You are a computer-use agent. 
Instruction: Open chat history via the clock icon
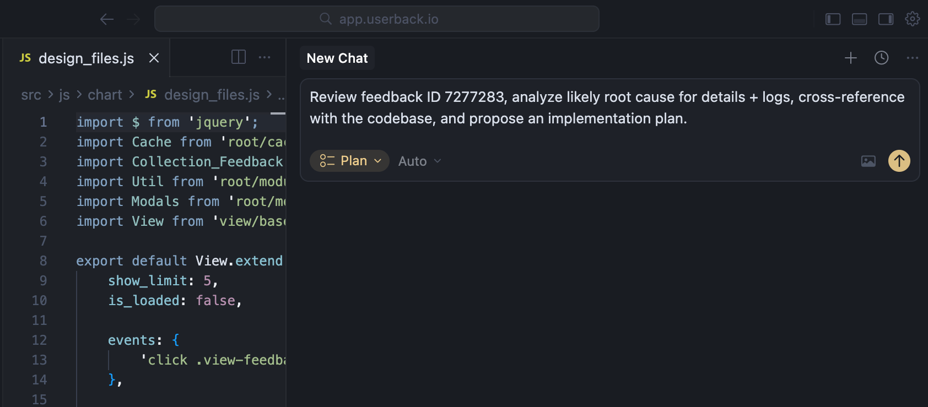click(881, 57)
